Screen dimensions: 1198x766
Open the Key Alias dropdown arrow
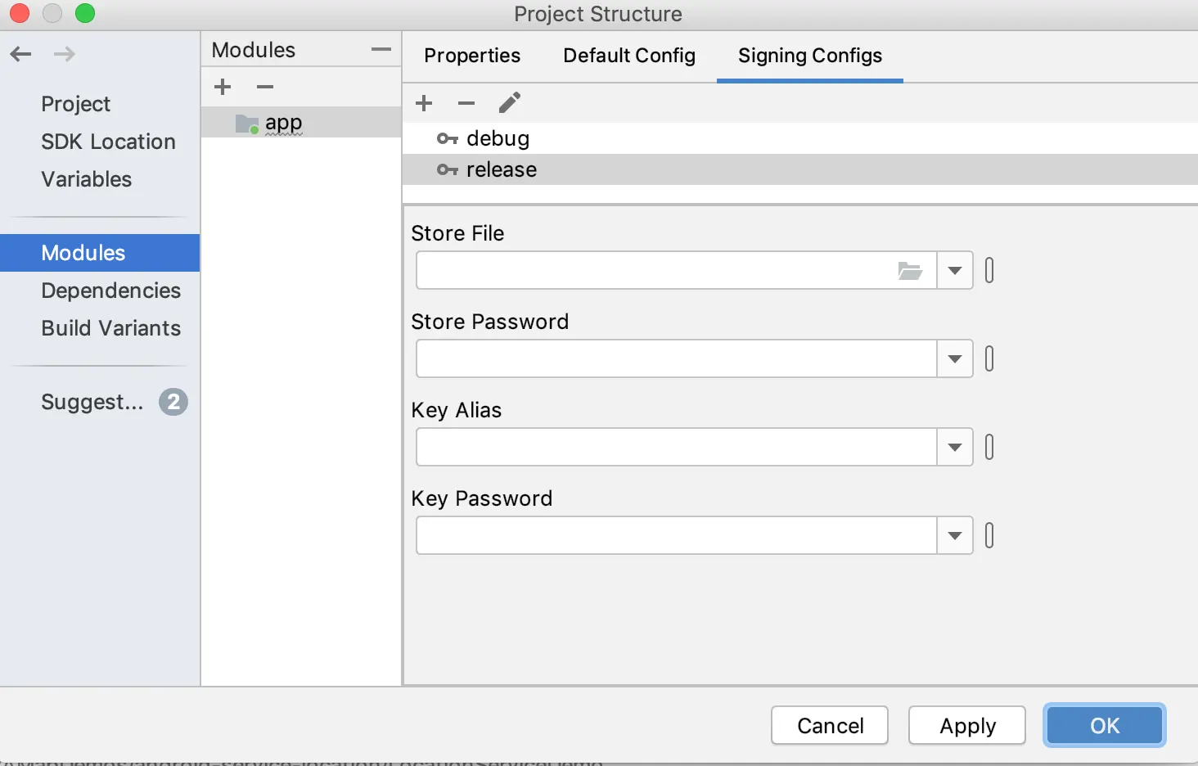954,448
